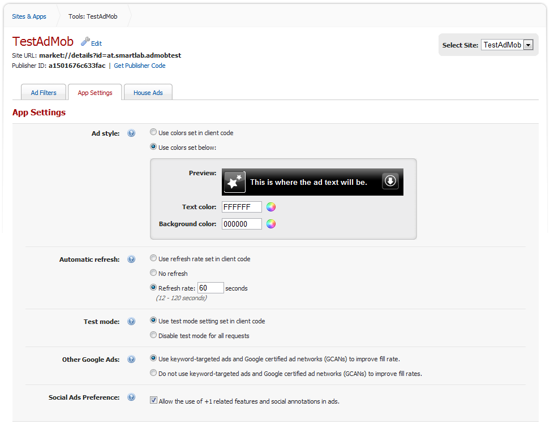Open the Social Ads Preference help icon

[131, 397]
